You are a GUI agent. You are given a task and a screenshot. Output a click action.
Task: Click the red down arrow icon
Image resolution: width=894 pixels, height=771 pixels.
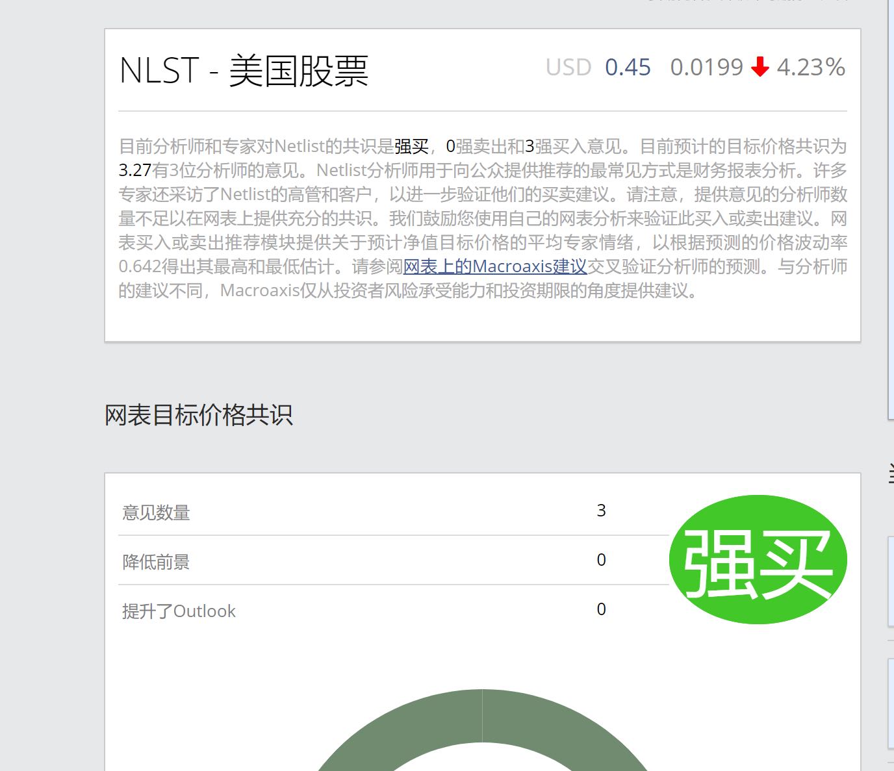(x=760, y=66)
